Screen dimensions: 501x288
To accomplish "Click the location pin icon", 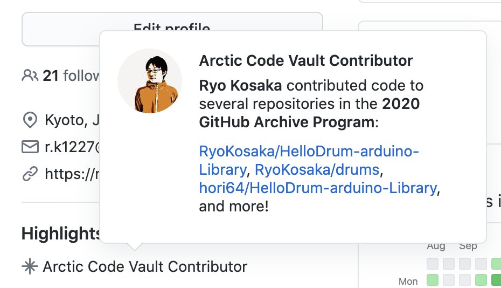I will (29, 119).
